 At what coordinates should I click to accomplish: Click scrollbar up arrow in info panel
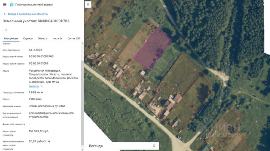click(x=82, y=43)
